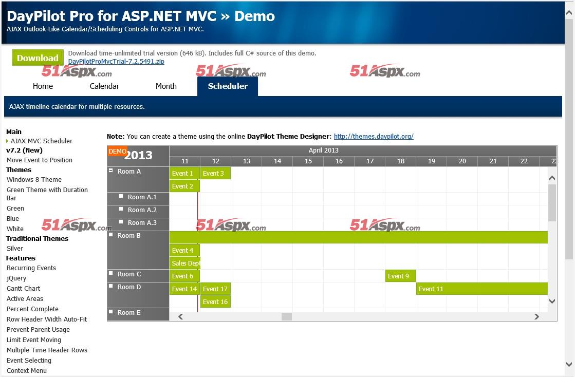The width and height of the screenshot is (575, 377).
Task: Open the Gantt Chart link
Action: 24,288
